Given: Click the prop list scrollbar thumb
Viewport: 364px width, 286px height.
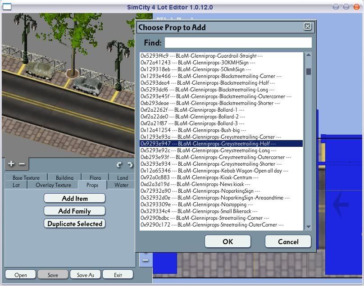Looking at the screenshot, I should pyautogui.click(x=309, y=72).
